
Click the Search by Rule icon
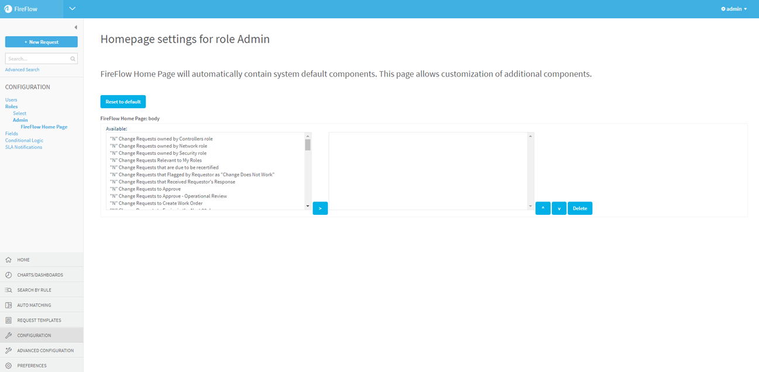[8, 290]
